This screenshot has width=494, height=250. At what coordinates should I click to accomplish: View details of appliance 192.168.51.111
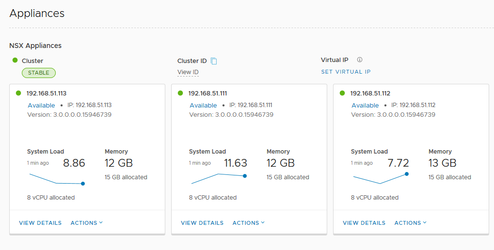click(202, 223)
